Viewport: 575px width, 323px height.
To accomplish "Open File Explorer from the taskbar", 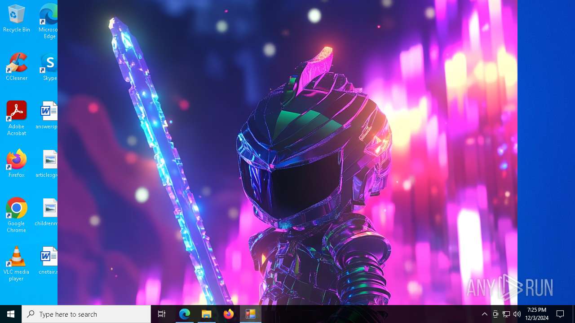I will coord(207,314).
